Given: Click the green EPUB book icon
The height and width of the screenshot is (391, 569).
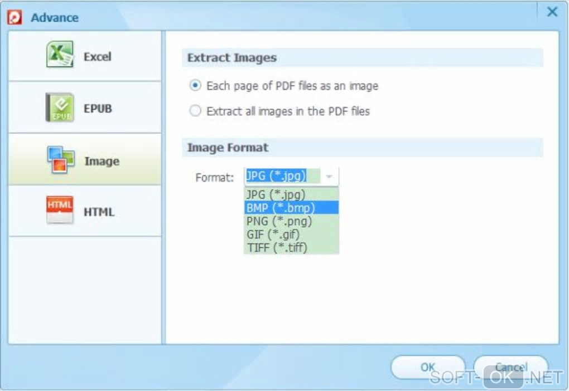Looking at the screenshot, I should [60, 107].
